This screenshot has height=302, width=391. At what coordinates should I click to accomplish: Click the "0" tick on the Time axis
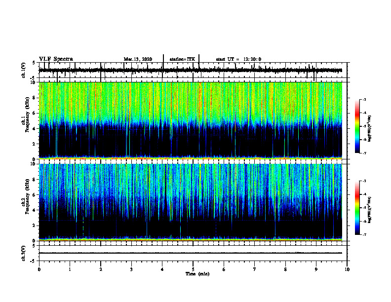click(39, 269)
